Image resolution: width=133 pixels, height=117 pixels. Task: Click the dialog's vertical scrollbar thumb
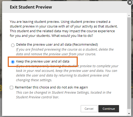(129, 63)
